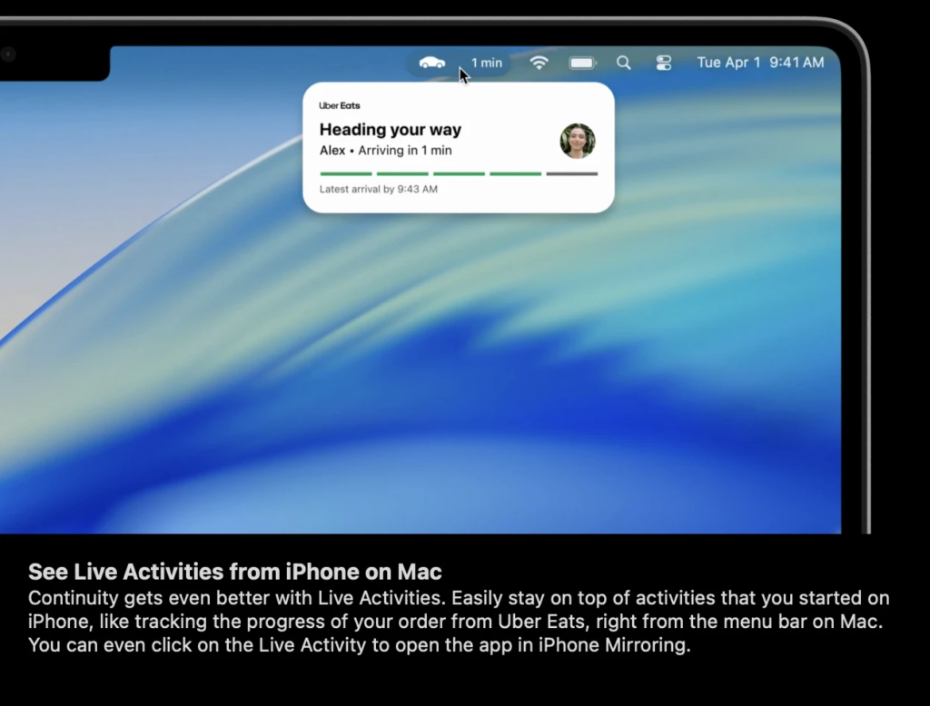Click the driver's profile photo
This screenshot has height=706, width=930.
(x=577, y=141)
